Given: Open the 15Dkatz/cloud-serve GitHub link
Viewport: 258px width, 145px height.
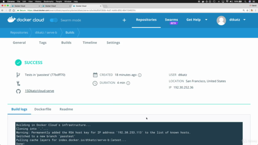Looking at the screenshot, I should click(40, 91).
